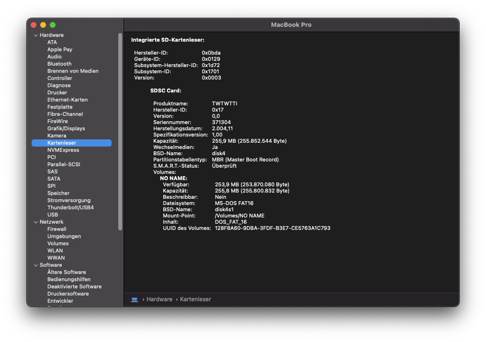Select Firewall under Netzwerk
The height and width of the screenshot is (342, 486).
pos(57,229)
